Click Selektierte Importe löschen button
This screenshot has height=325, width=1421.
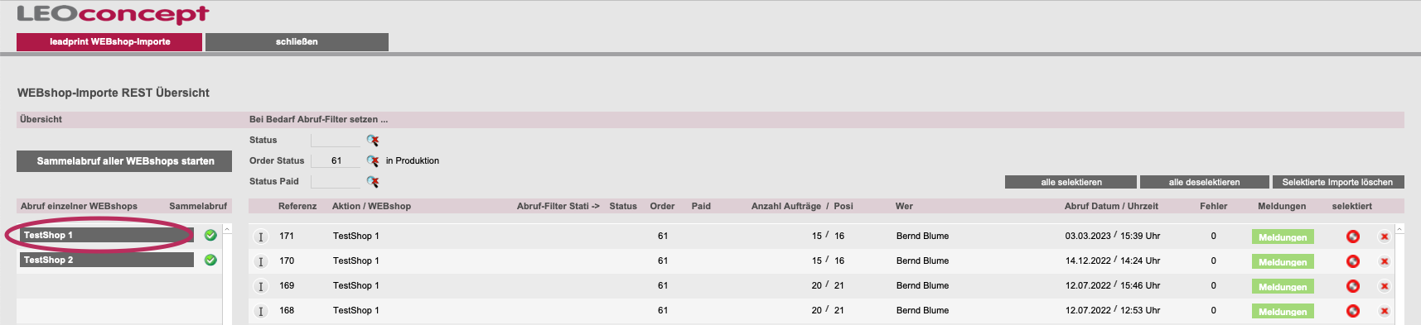coord(1337,182)
